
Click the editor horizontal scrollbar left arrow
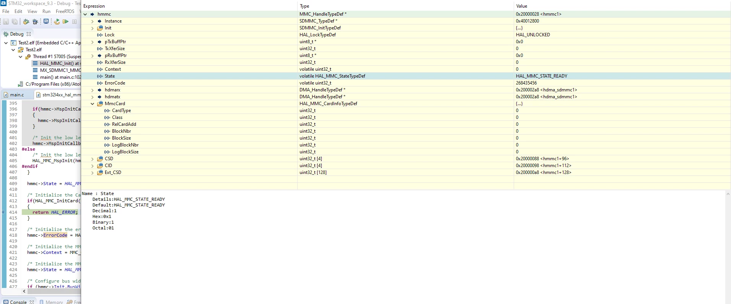(24, 291)
